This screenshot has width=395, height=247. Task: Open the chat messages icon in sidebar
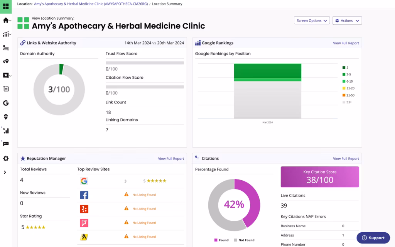6,144
